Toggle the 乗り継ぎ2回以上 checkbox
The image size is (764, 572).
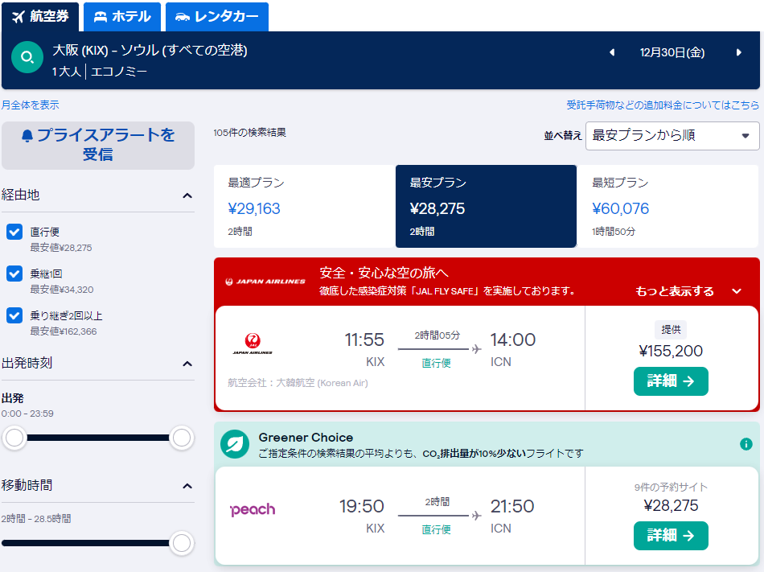click(x=14, y=315)
